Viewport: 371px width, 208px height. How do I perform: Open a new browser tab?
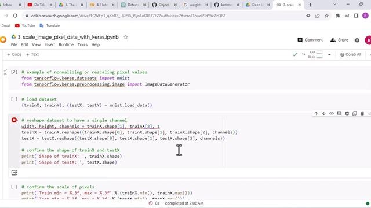(310, 5)
